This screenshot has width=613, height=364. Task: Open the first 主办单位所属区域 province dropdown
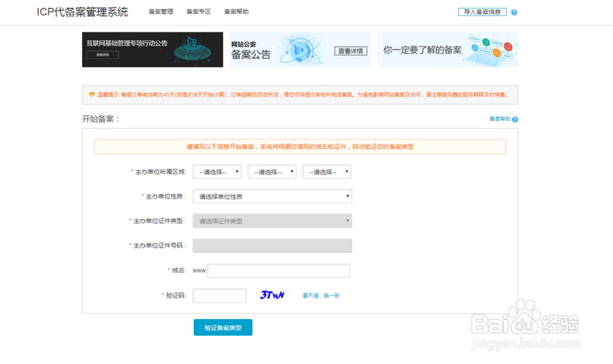pos(217,172)
